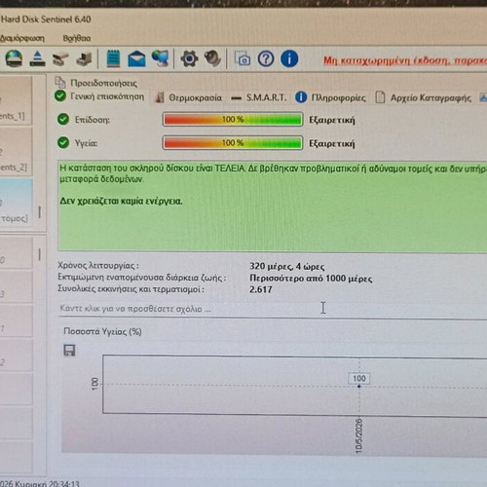Click the blue info circle toolbar icon

point(289,58)
